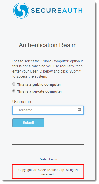Image resolution: width=99 pixels, height=184 pixels.
Task: Select the private computer radio button
Action: pos(14,91)
